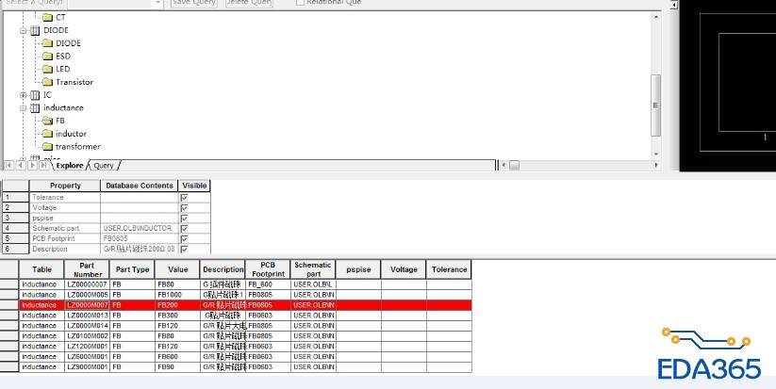Click horizontal scrollbar right arrow

656,165
